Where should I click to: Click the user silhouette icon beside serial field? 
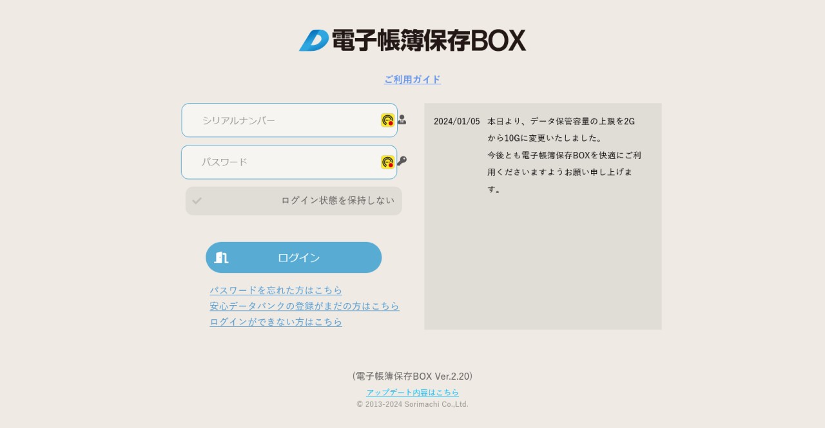tap(402, 120)
